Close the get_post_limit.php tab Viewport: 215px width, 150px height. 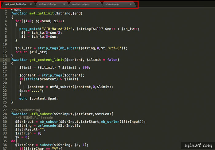pos(31,4)
